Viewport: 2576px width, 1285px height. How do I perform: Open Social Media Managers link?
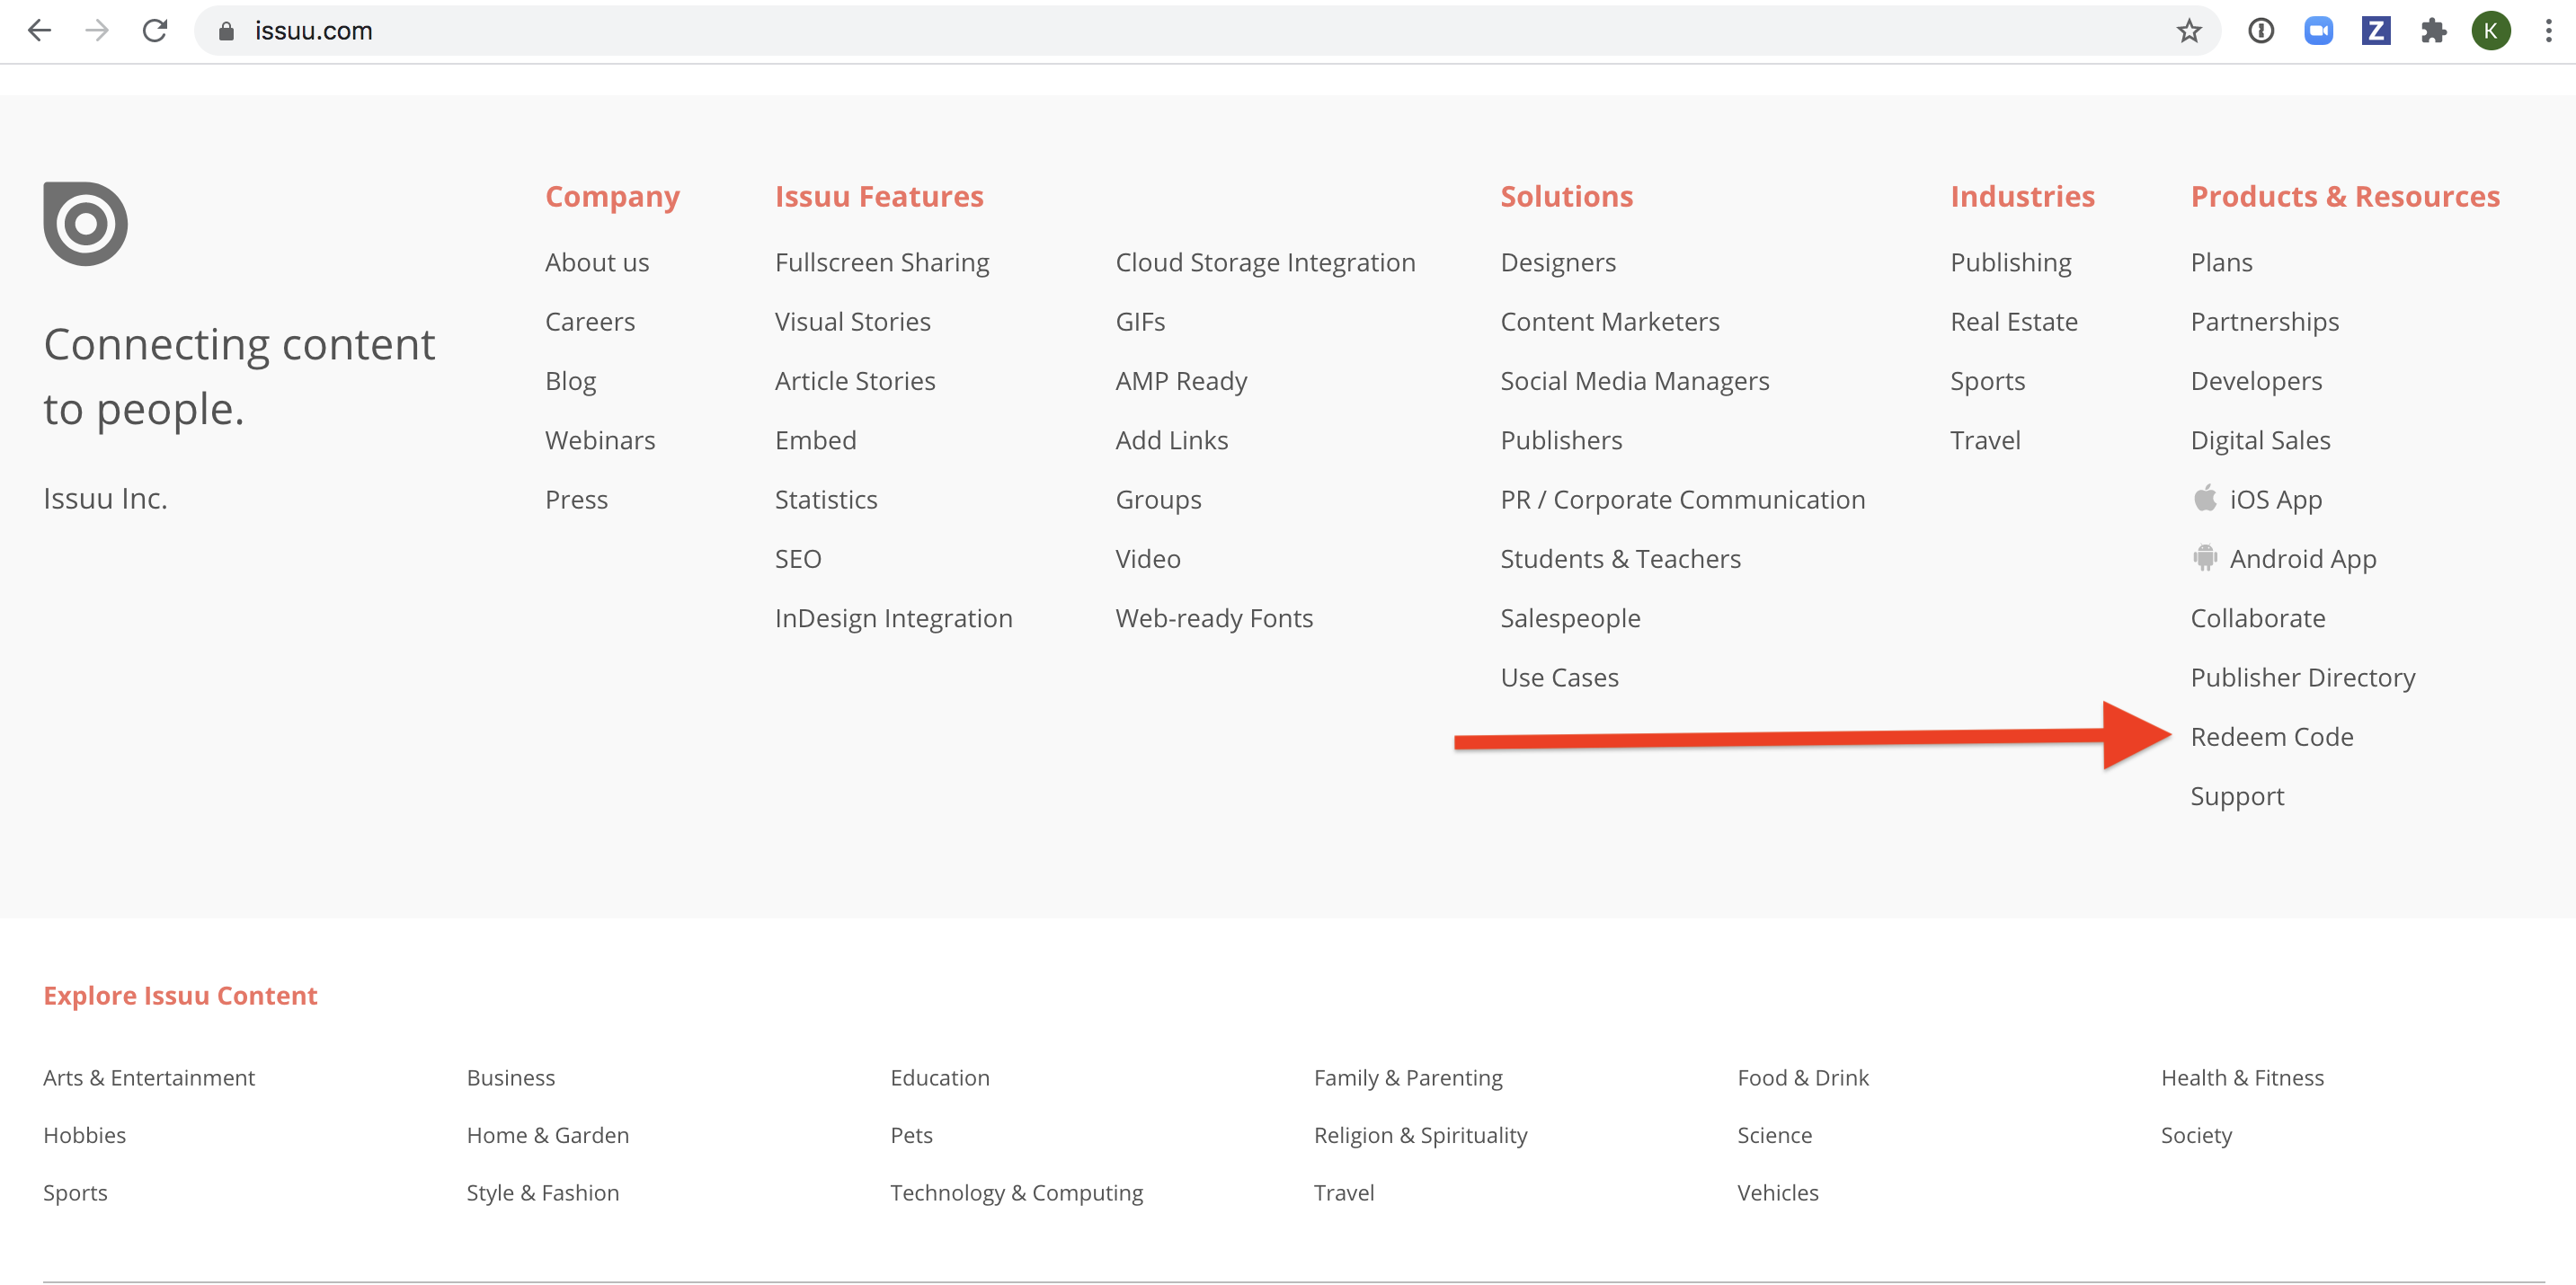pos(1635,380)
